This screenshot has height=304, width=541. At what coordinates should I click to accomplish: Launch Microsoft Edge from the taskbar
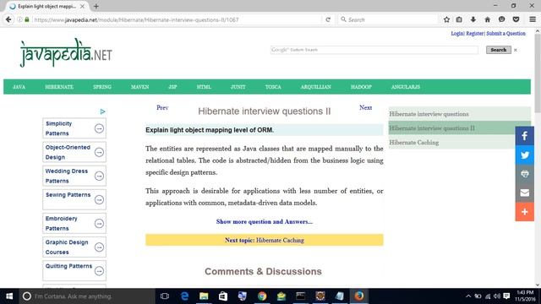pyautogui.click(x=184, y=296)
